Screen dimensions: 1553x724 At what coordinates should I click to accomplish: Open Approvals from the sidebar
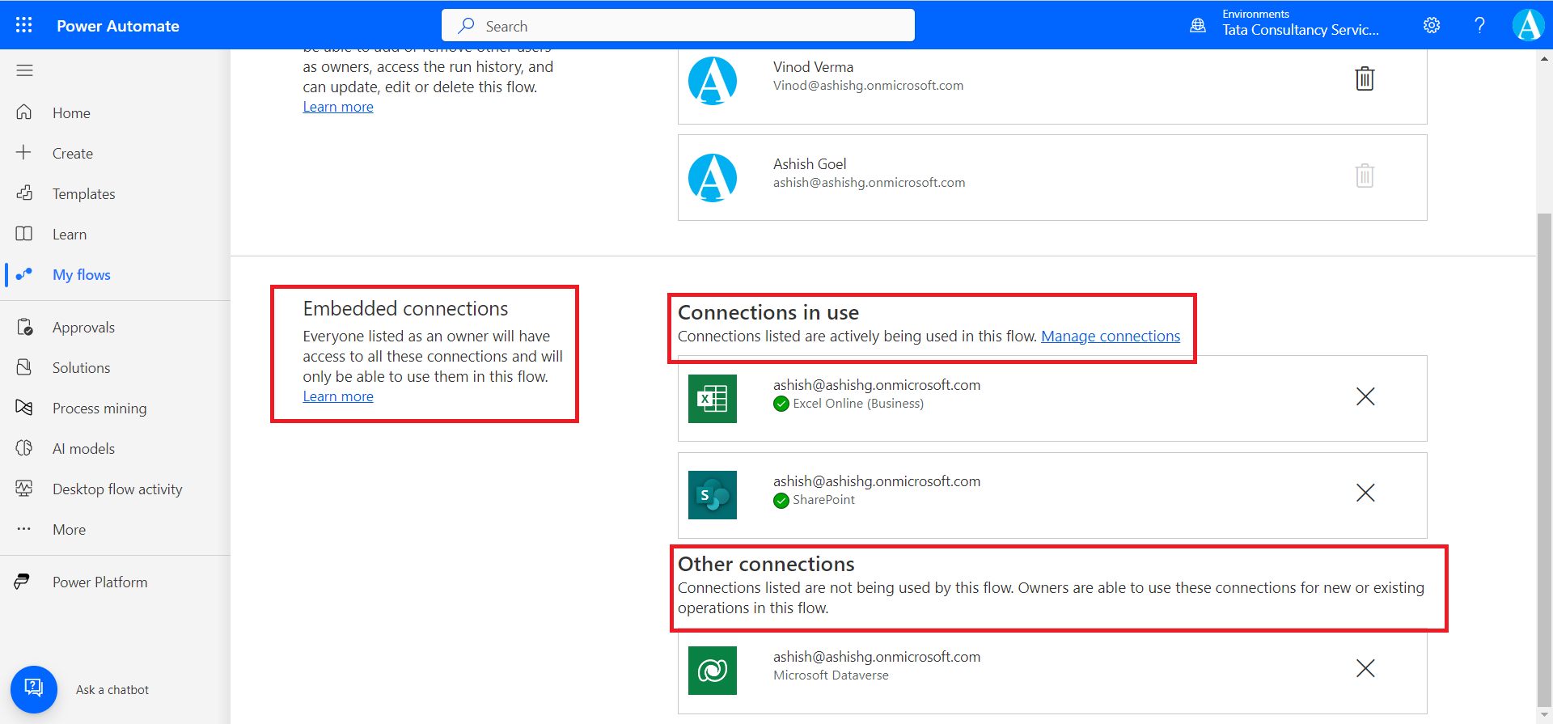point(83,328)
